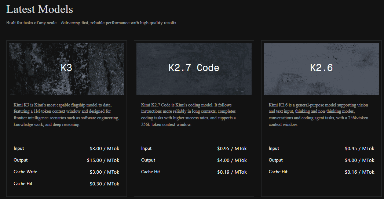
Task: Click the Output label in the K2.6 card
Action: (x=276, y=160)
